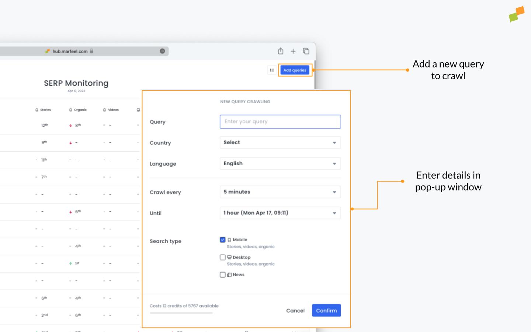Click the list filter icon beside Add queries

(272, 70)
